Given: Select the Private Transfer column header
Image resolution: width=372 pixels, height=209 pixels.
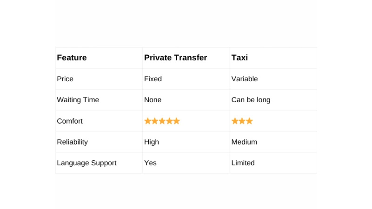Looking at the screenshot, I should click(175, 58).
